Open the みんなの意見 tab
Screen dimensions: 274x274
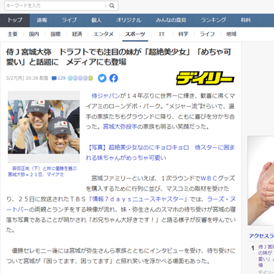click(171, 20)
